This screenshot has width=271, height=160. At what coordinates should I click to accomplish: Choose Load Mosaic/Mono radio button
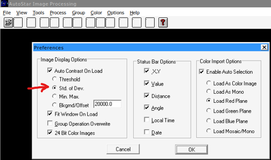[209, 131]
